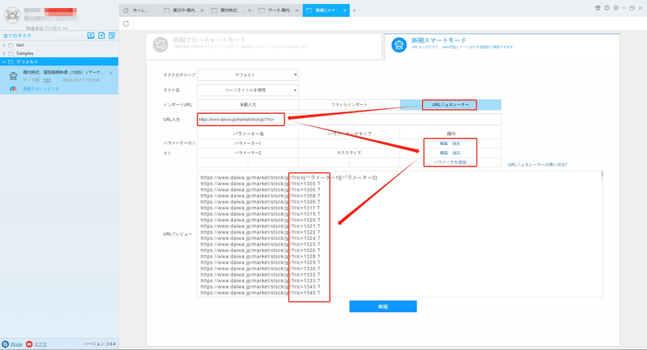This screenshot has width=647, height=350.
Task: Open the help question-mark icon
Action: [x=607, y=8]
